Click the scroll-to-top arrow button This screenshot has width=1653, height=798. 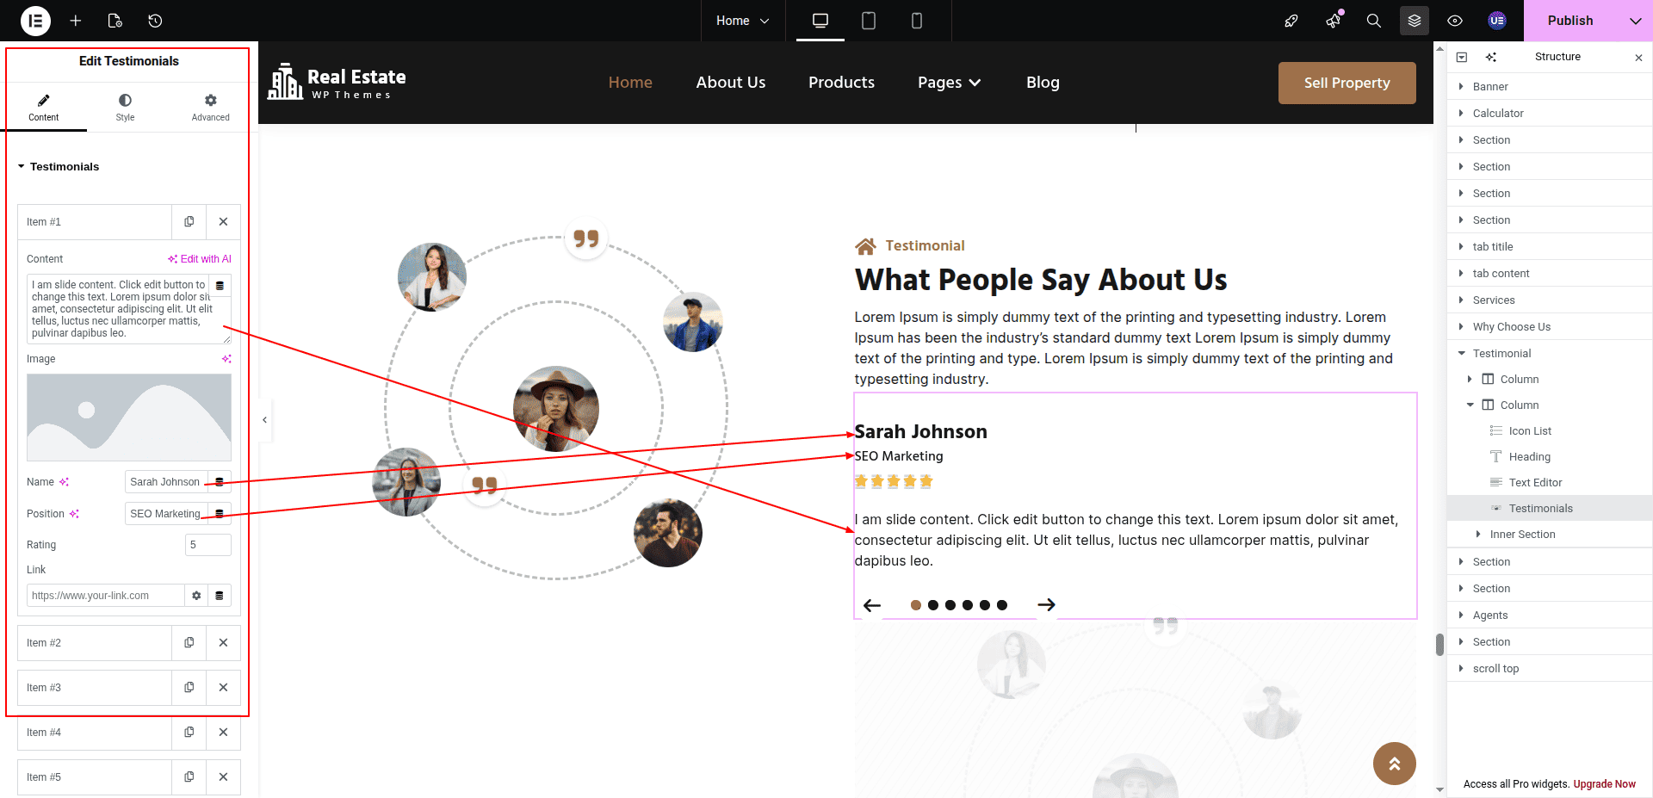click(x=1394, y=764)
